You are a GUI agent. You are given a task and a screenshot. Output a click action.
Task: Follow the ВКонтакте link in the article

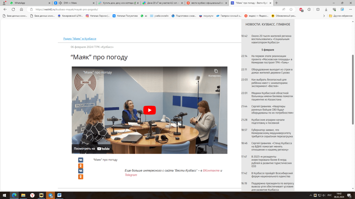click(x=211, y=171)
